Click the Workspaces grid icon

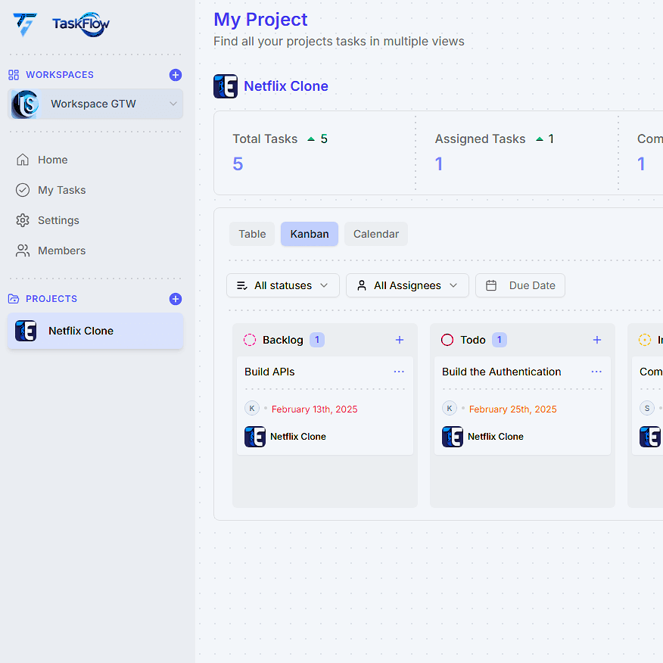(x=14, y=75)
